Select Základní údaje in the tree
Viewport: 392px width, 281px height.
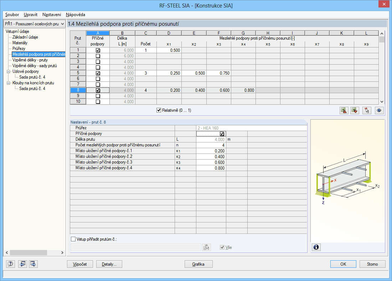tap(25, 37)
